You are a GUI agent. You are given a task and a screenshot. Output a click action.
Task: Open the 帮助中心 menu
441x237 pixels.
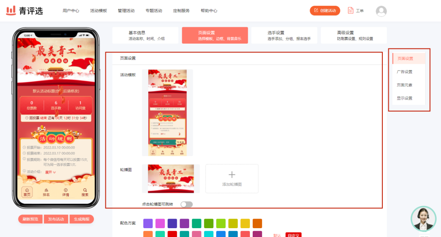pos(209,11)
